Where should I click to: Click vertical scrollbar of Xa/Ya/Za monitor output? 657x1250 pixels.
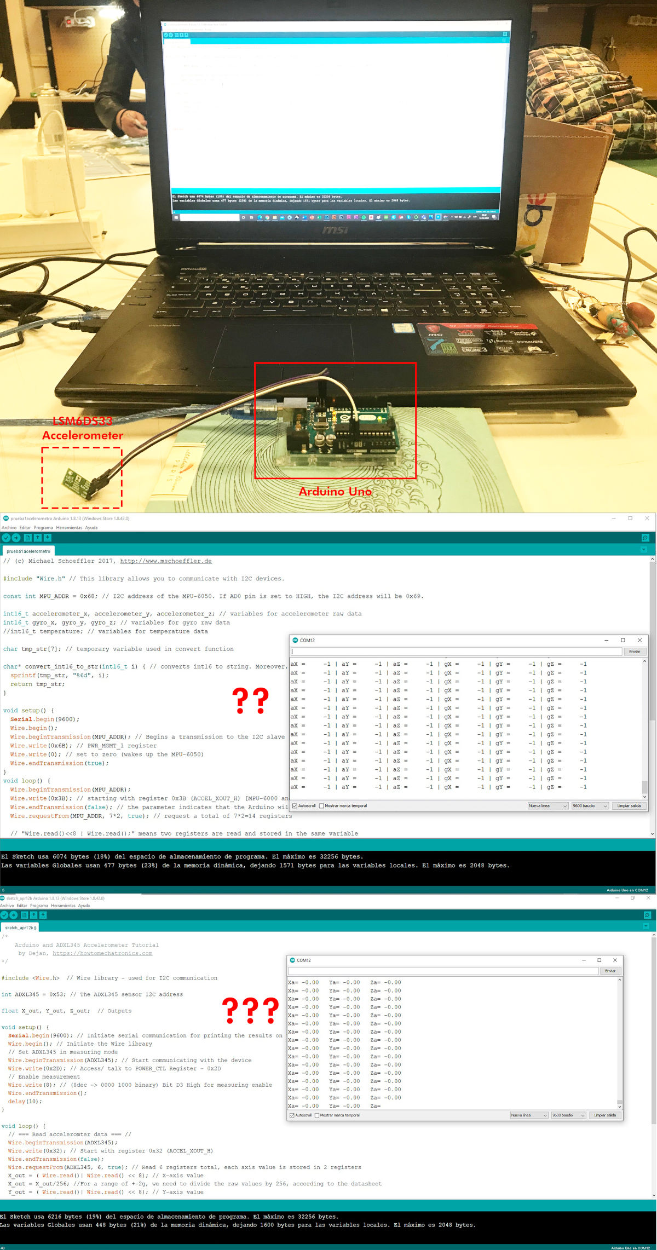[x=620, y=1044]
